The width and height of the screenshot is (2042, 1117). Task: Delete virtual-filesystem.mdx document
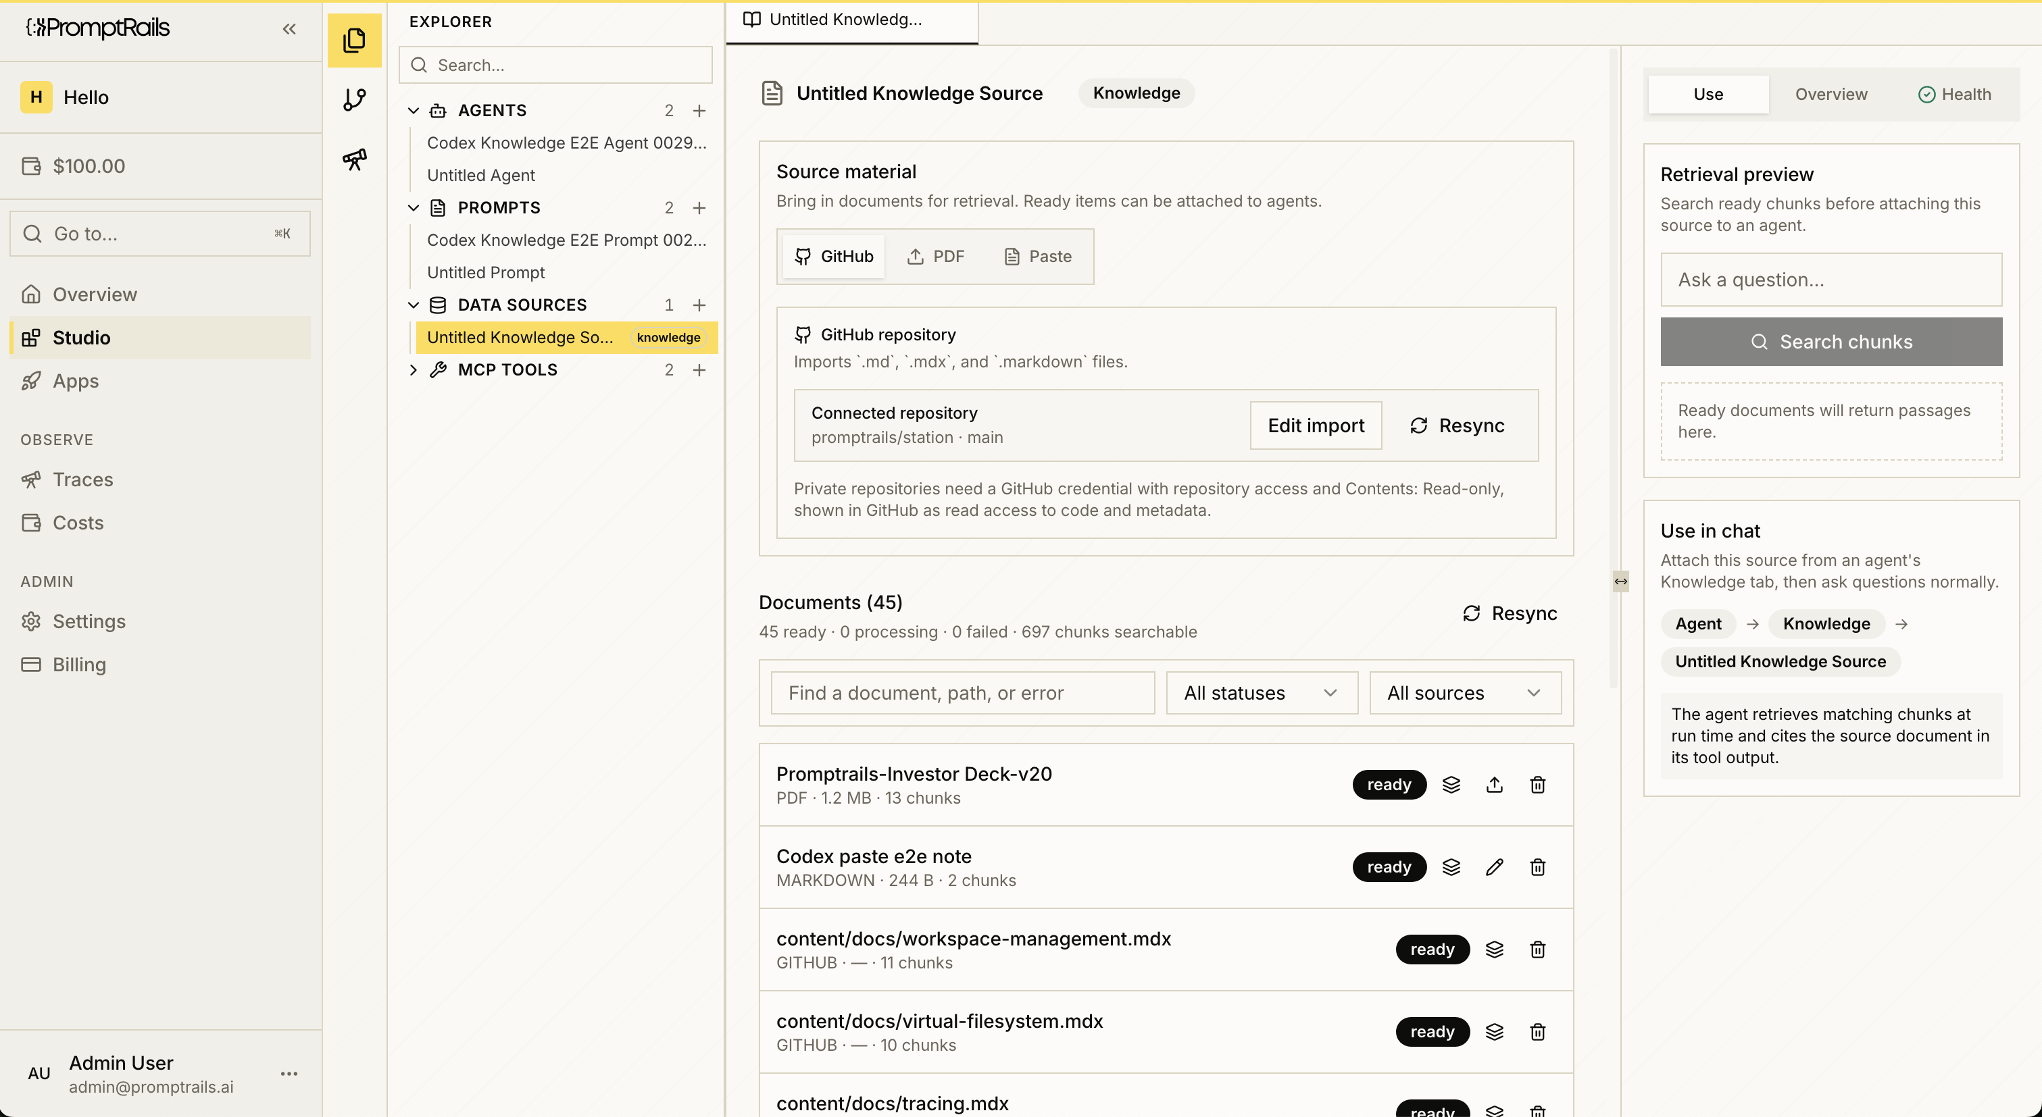1538,1031
